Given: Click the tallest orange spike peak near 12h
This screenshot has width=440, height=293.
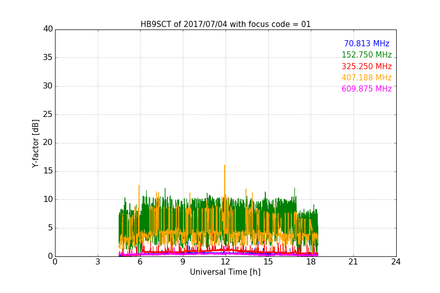Looking at the screenshot, I should coord(225,165).
